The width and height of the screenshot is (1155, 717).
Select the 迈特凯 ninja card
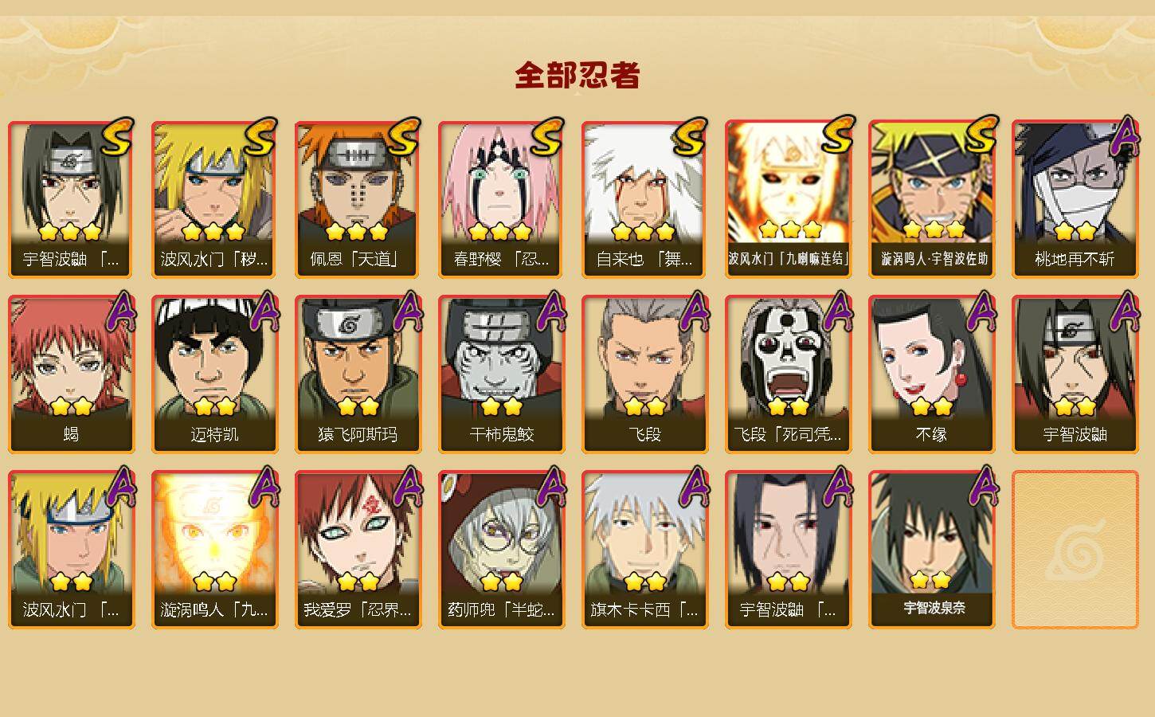pyautogui.click(x=214, y=374)
